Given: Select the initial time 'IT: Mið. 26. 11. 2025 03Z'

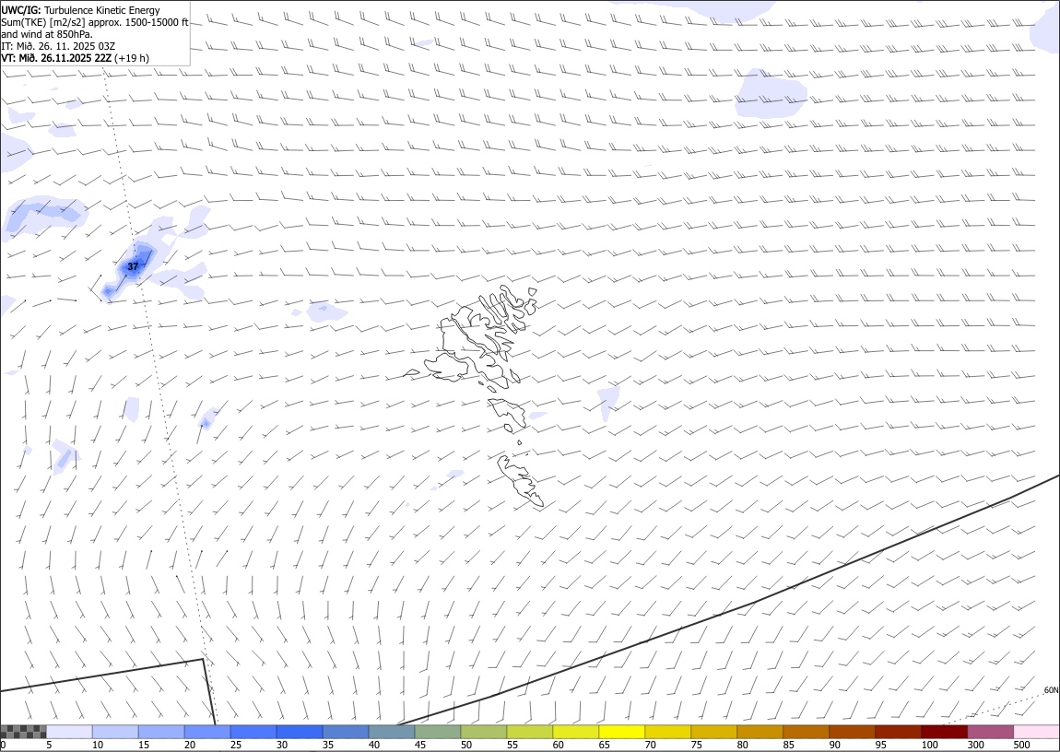Looking at the screenshot, I should click(58, 46).
